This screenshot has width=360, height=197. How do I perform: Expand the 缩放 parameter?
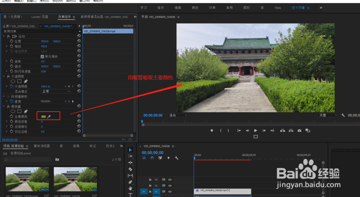pyautogui.click(x=6, y=46)
